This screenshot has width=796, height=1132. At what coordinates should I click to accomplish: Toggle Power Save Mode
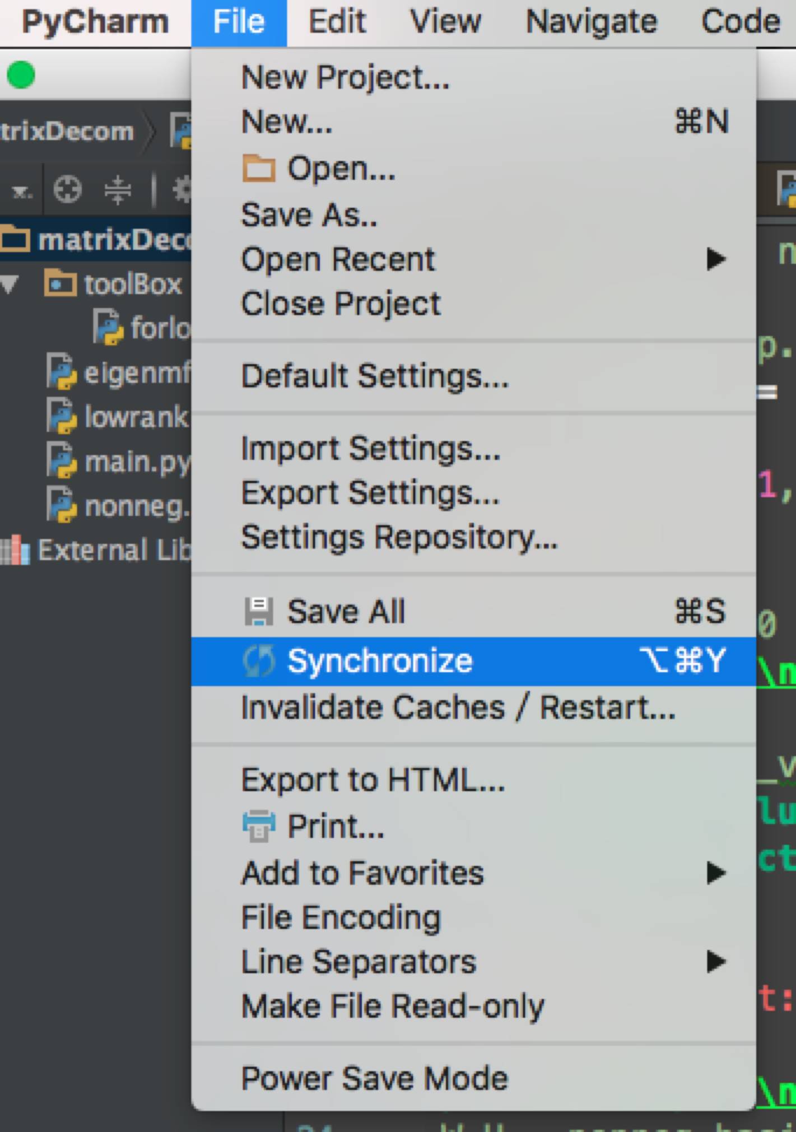click(474, 1078)
